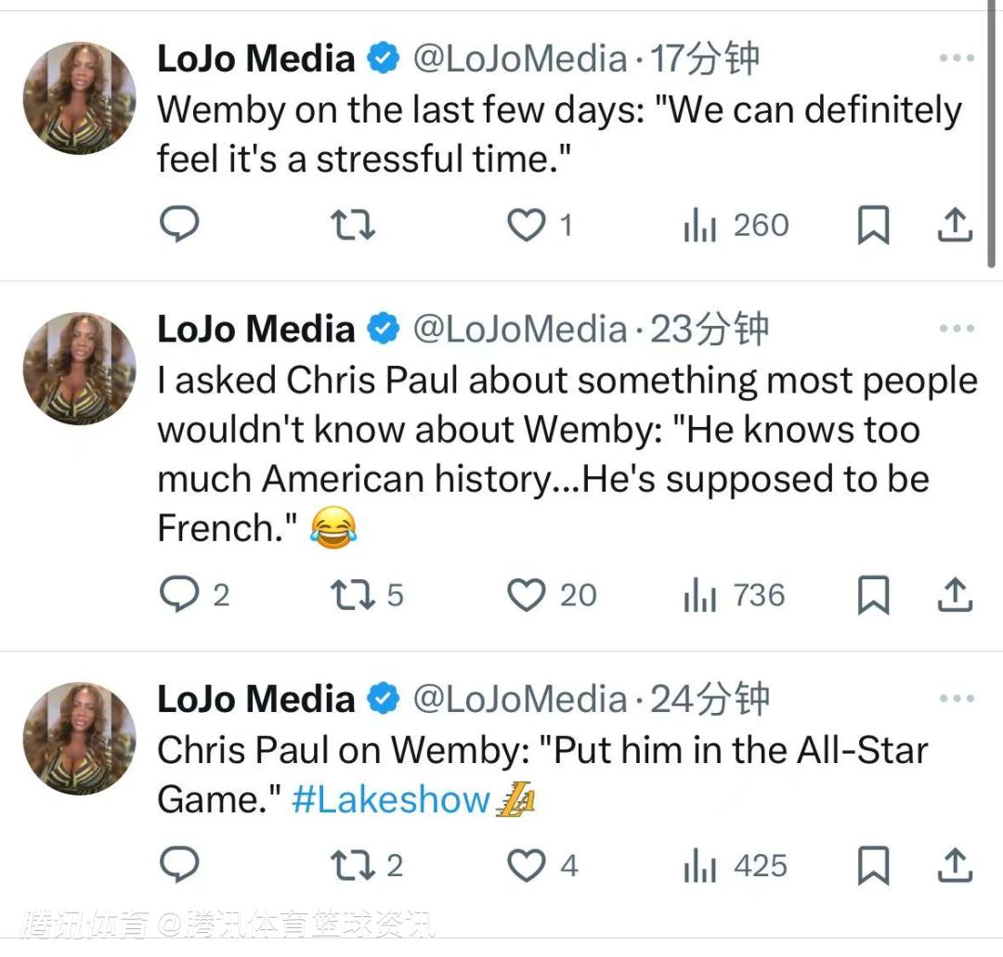Share the American history tweet
The image size is (1003, 957).
pyautogui.click(x=955, y=595)
